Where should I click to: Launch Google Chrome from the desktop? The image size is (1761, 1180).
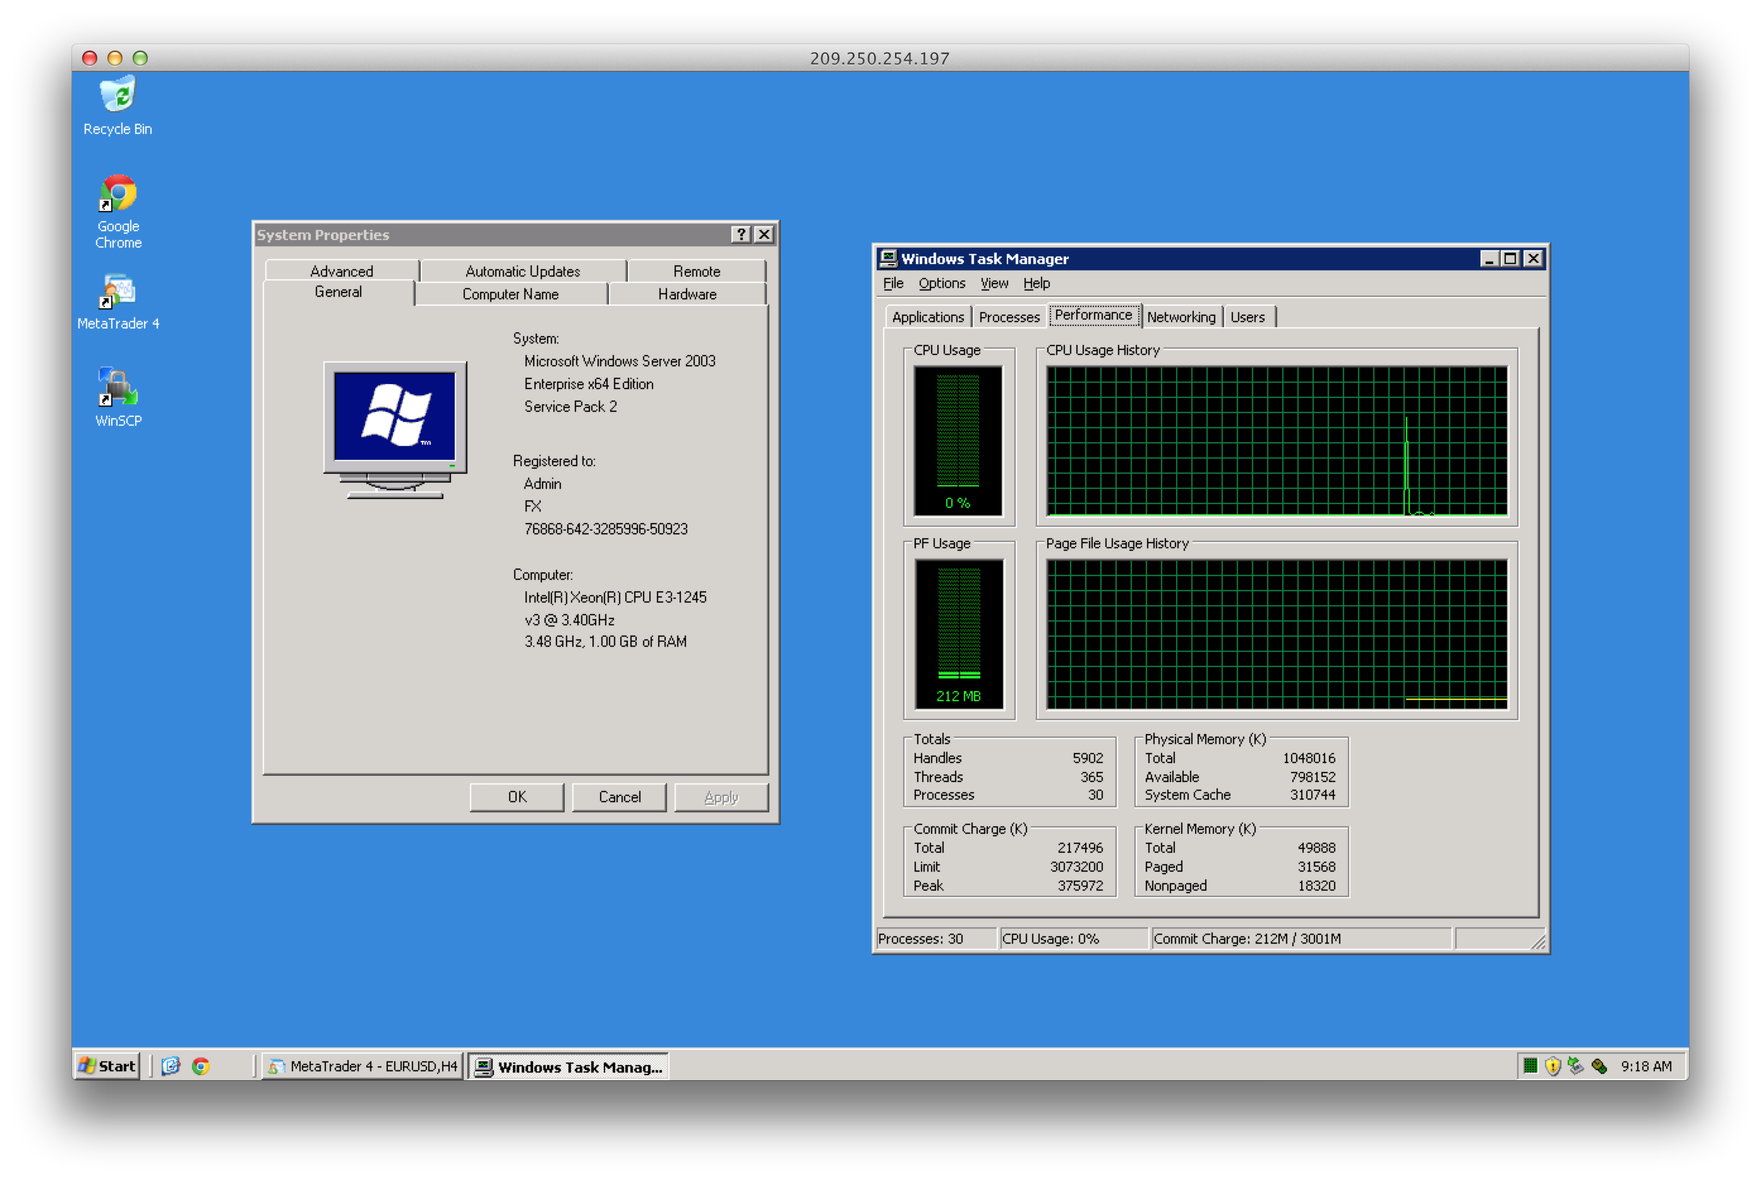(x=118, y=194)
